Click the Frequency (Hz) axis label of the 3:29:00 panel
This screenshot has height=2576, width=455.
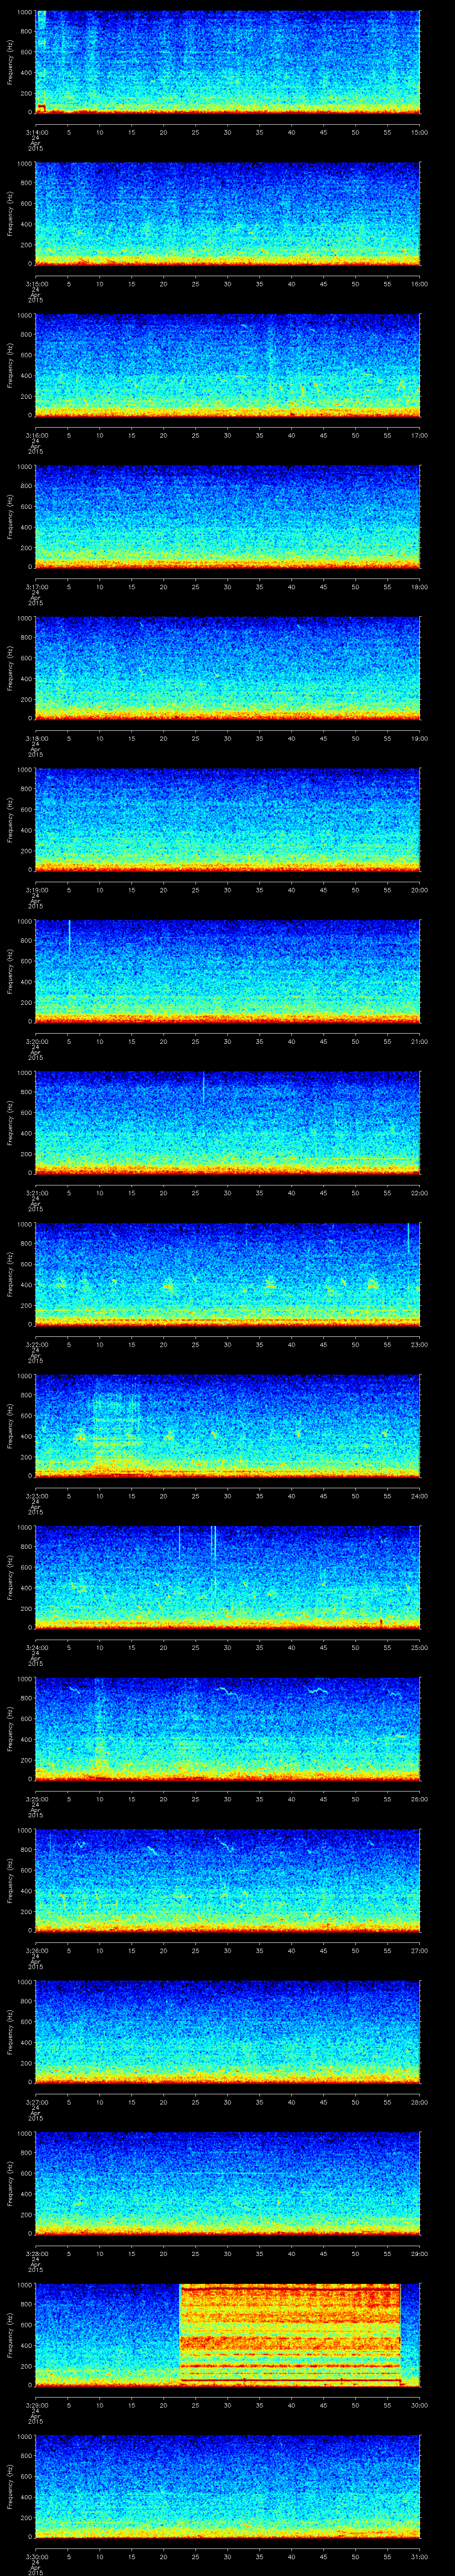pyautogui.click(x=11, y=2334)
